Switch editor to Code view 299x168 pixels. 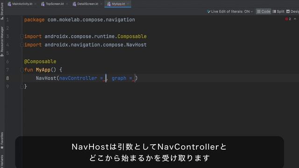pos(263,12)
